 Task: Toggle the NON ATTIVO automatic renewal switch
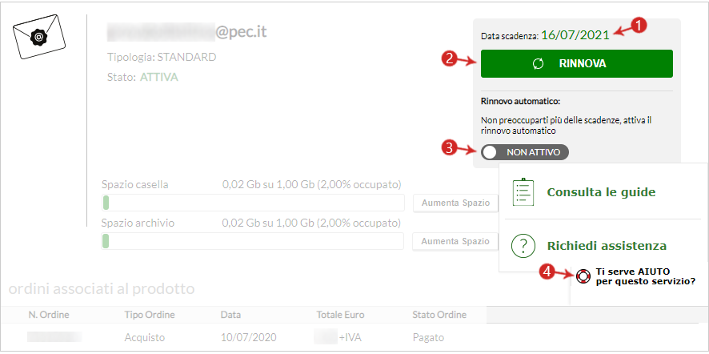click(x=525, y=152)
